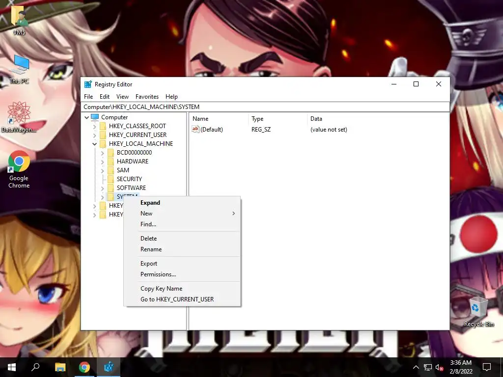Image resolution: width=503 pixels, height=377 pixels.
Task: Choose Expand in the context menu
Action: (182, 203)
